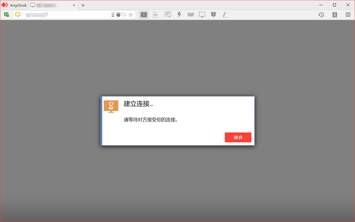
Task: Click the hourglass connection status indicator
Action: [x=113, y=15]
